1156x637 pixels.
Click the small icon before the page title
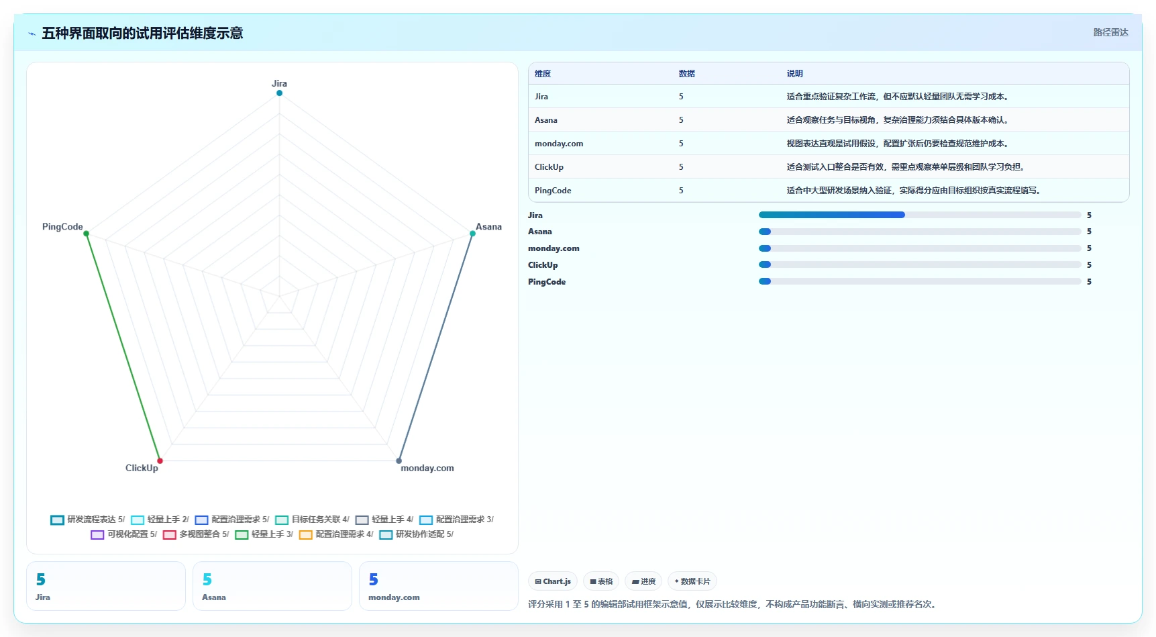tap(32, 34)
